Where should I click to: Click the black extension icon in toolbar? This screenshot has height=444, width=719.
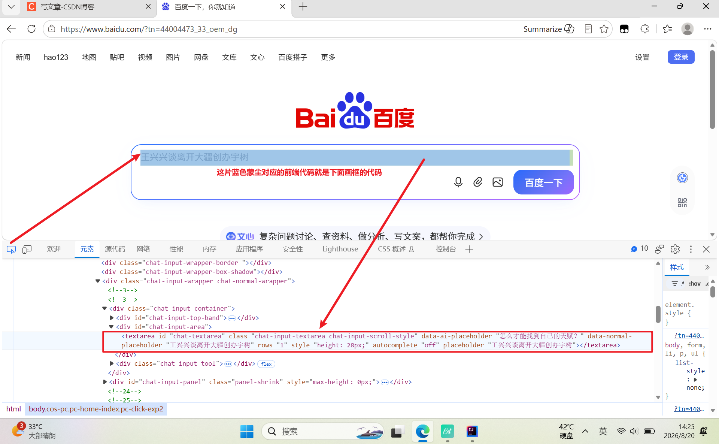point(624,29)
